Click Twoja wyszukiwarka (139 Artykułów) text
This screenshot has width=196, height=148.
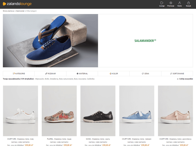pyautogui.click(x=18, y=79)
